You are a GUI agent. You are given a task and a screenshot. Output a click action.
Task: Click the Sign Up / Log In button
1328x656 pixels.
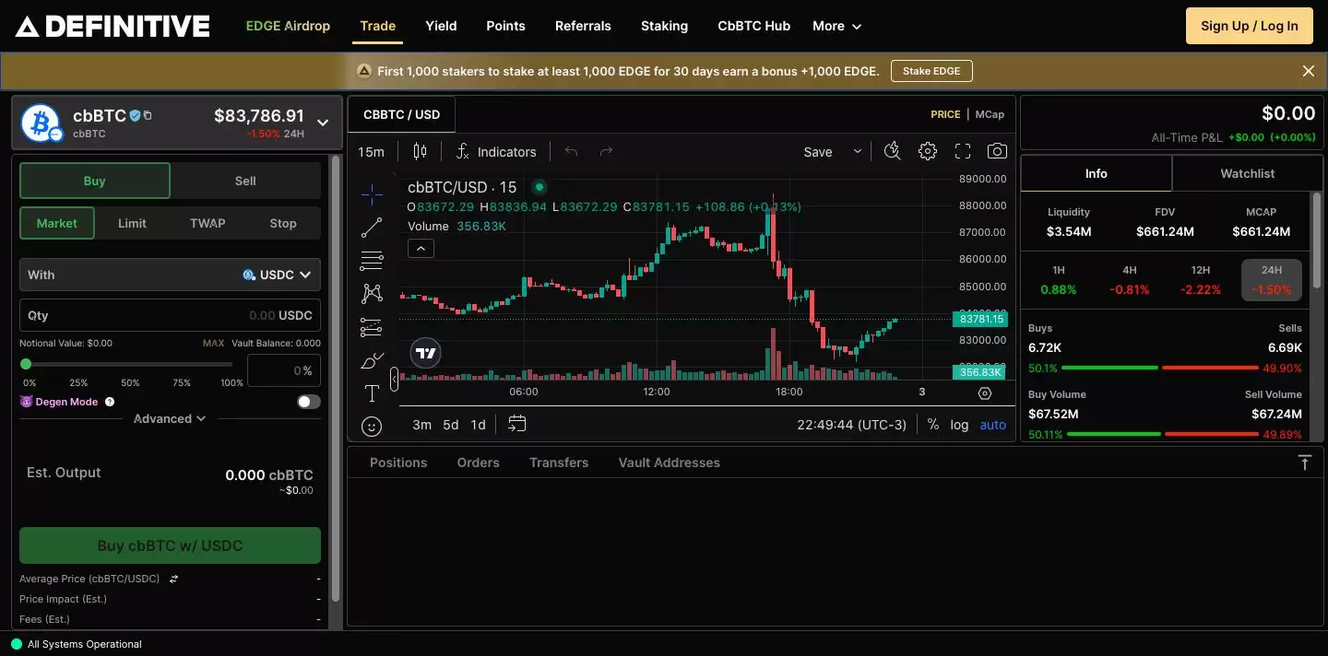1249,26
